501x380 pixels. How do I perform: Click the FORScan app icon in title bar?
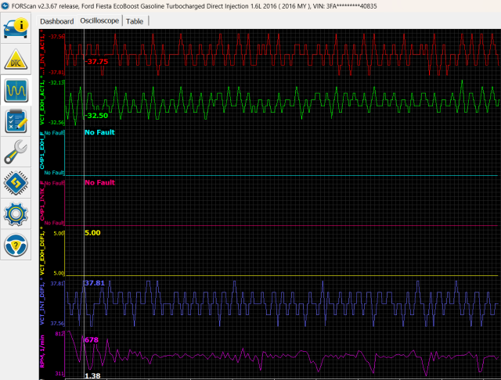(x=5, y=5)
